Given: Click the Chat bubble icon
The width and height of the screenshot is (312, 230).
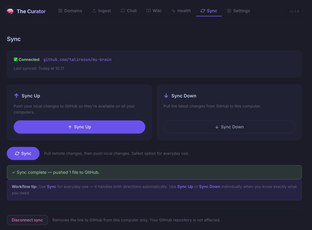Looking at the screenshot, I should click(x=123, y=11).
